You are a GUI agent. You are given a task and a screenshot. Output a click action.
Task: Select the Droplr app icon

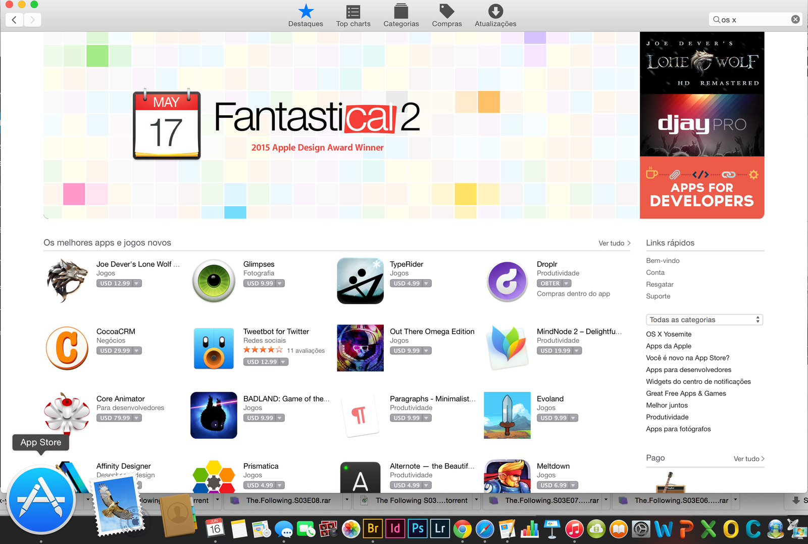click(507, 281)
